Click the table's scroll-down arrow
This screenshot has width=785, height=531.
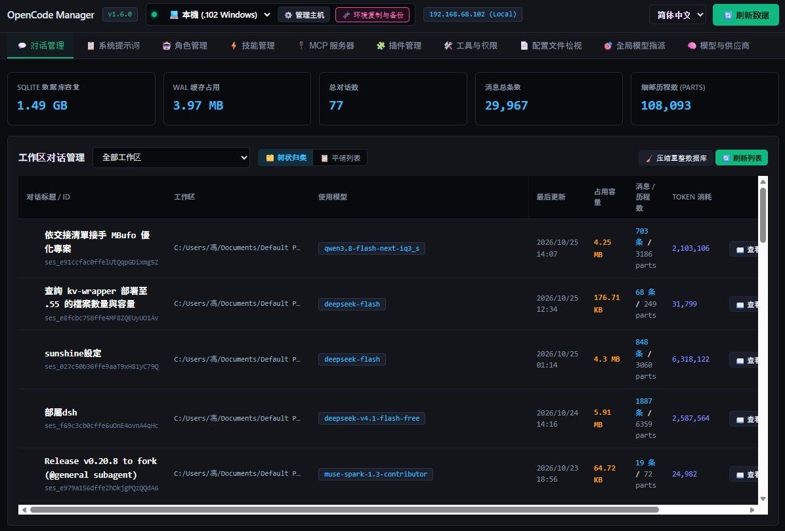tap(763, 498)
